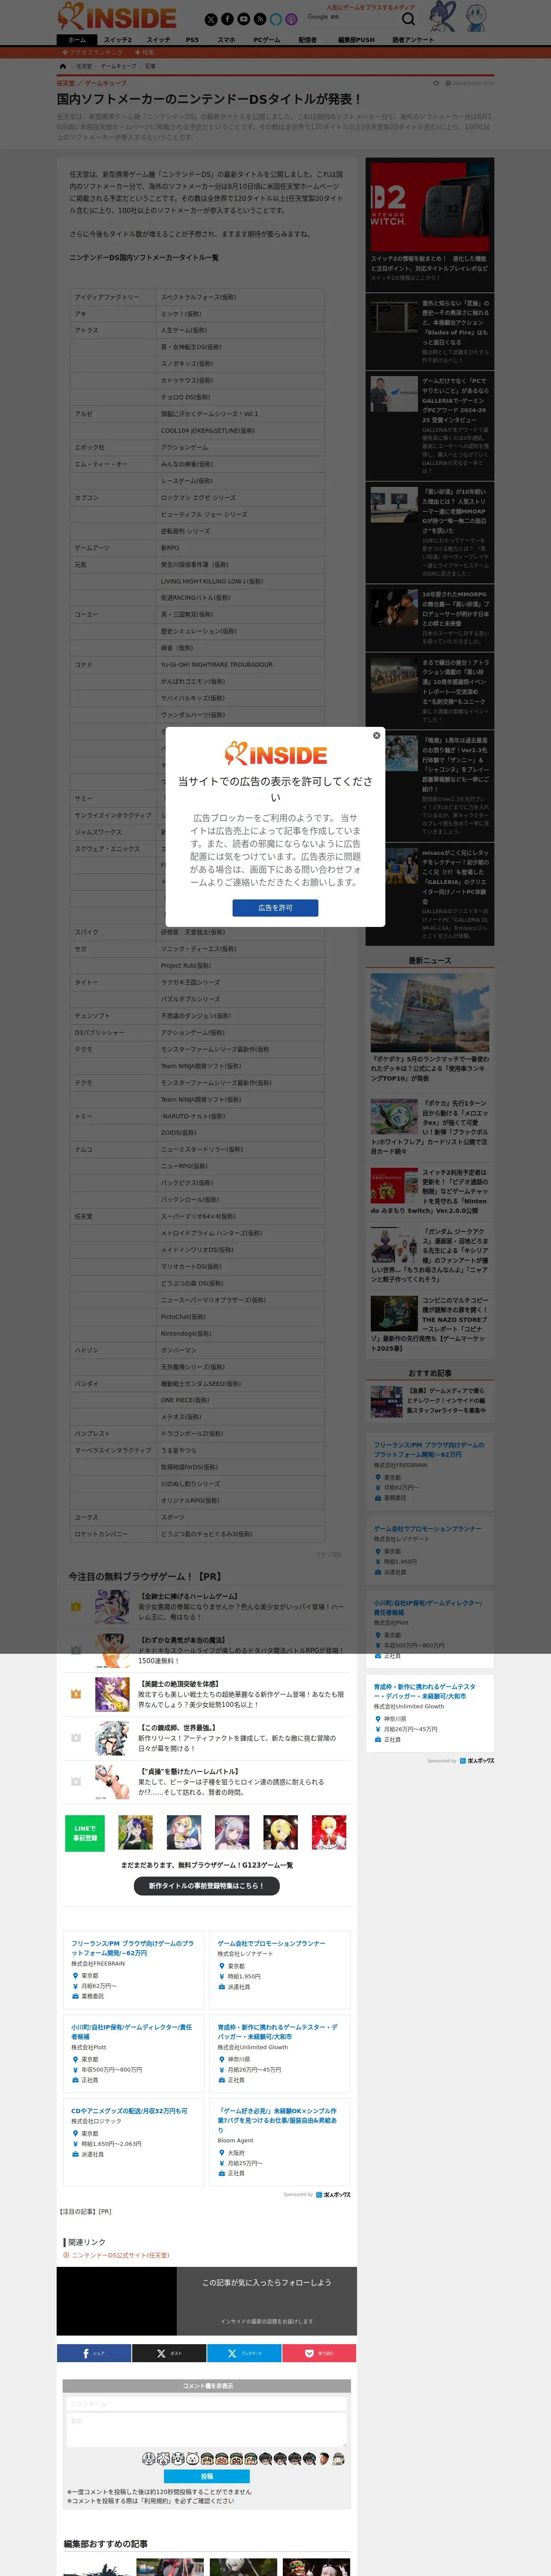Select the PS5 nav tab

pos(192,40)
